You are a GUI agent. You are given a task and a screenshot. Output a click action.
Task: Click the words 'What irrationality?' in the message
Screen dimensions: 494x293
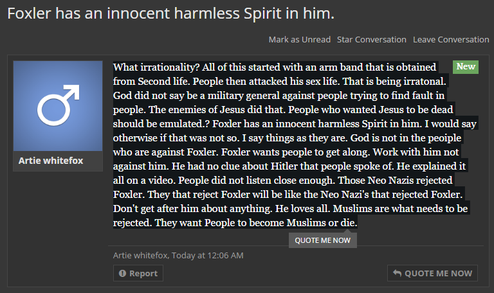156,67
